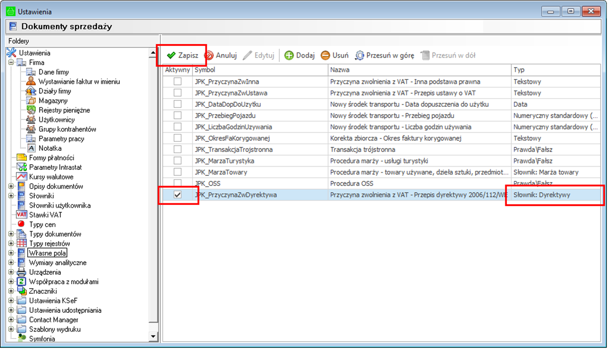This screenshot has width=608, height=349.
Task: Click the orange minus Usuń icon
Action: click(325, 56)
